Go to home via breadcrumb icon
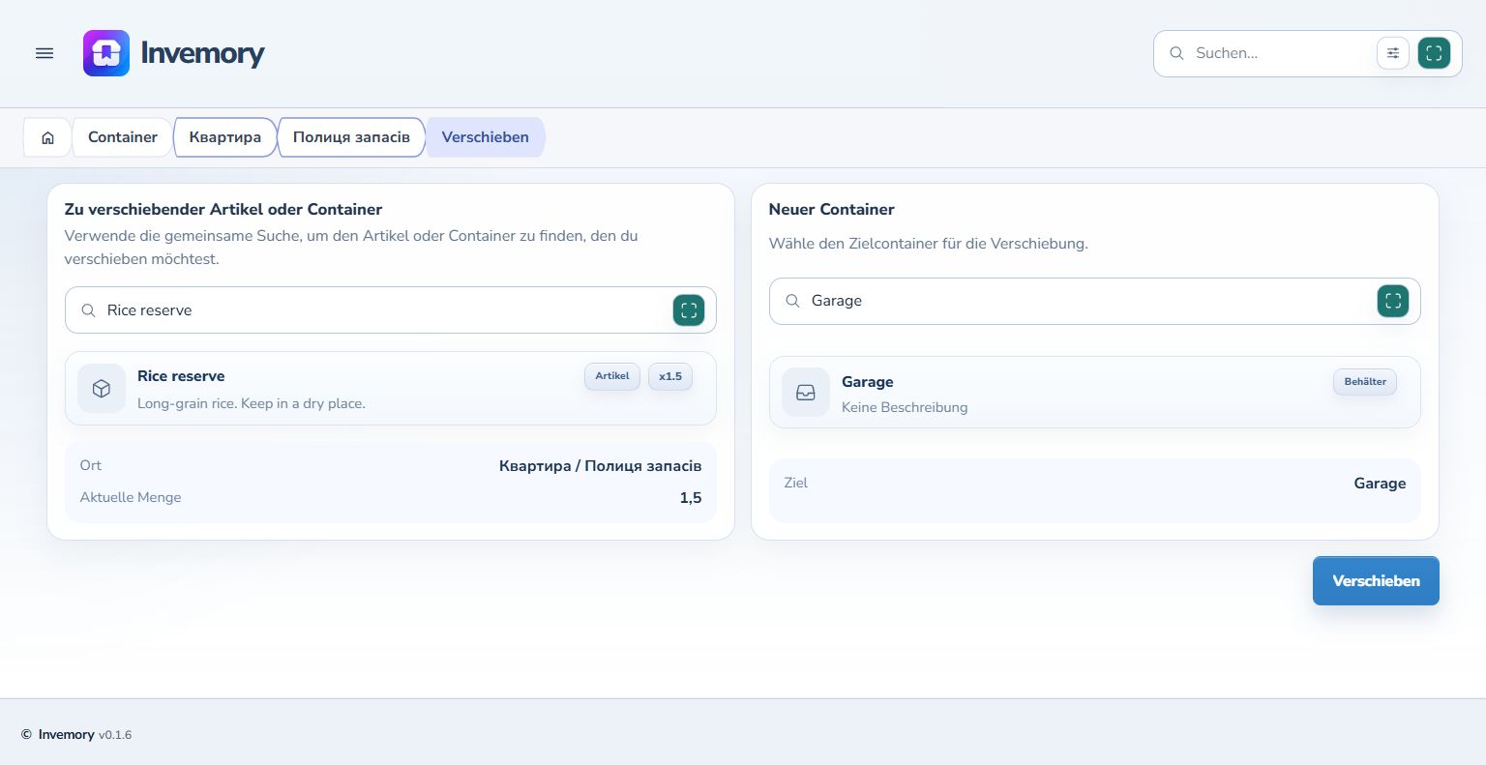The height and width of the screenshot is (765, 1486). point(47,137)
